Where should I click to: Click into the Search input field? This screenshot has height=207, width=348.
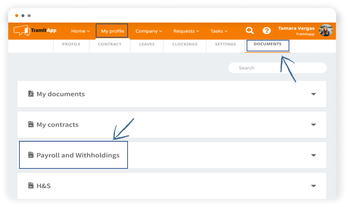(x=277, y=68)
